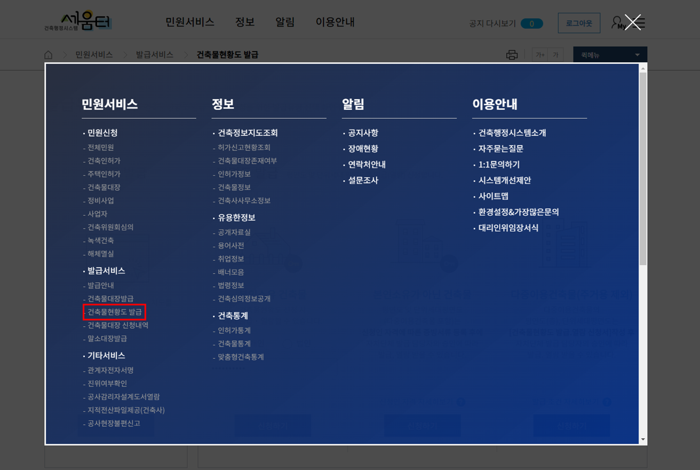Click the 로그아웃 button

(x=579, y=23)
